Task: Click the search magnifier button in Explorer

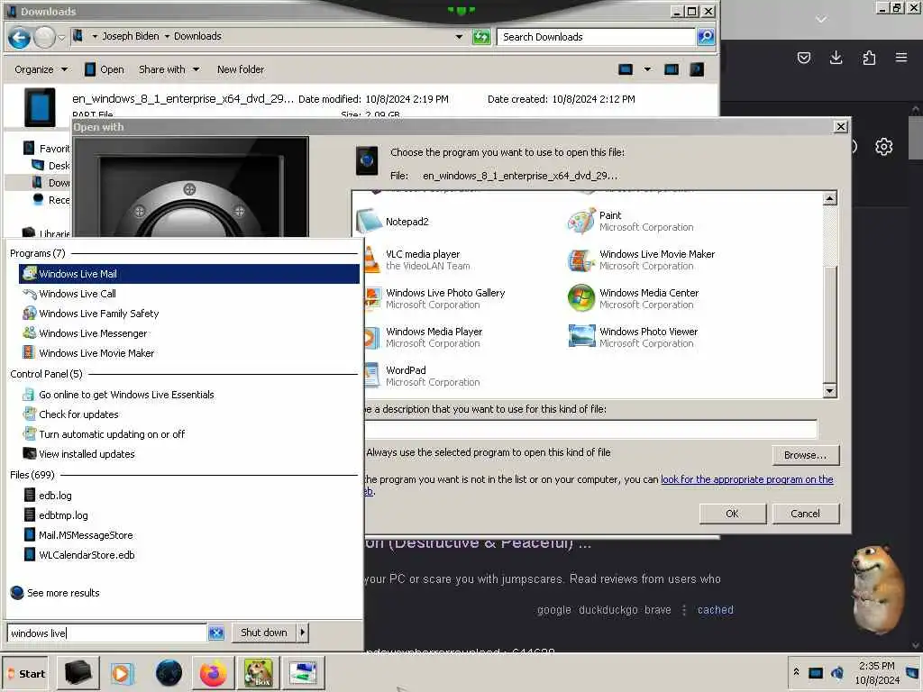Action: [x=705, y=37]
